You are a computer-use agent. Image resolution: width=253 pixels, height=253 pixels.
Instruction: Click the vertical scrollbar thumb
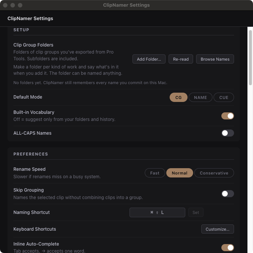[x=250, y=58]
